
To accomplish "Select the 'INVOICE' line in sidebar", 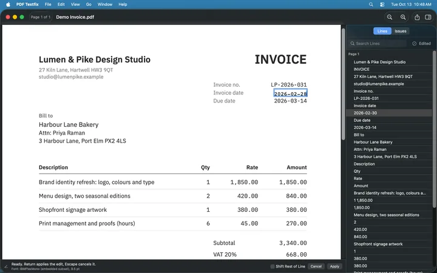I will pos(389,69).
